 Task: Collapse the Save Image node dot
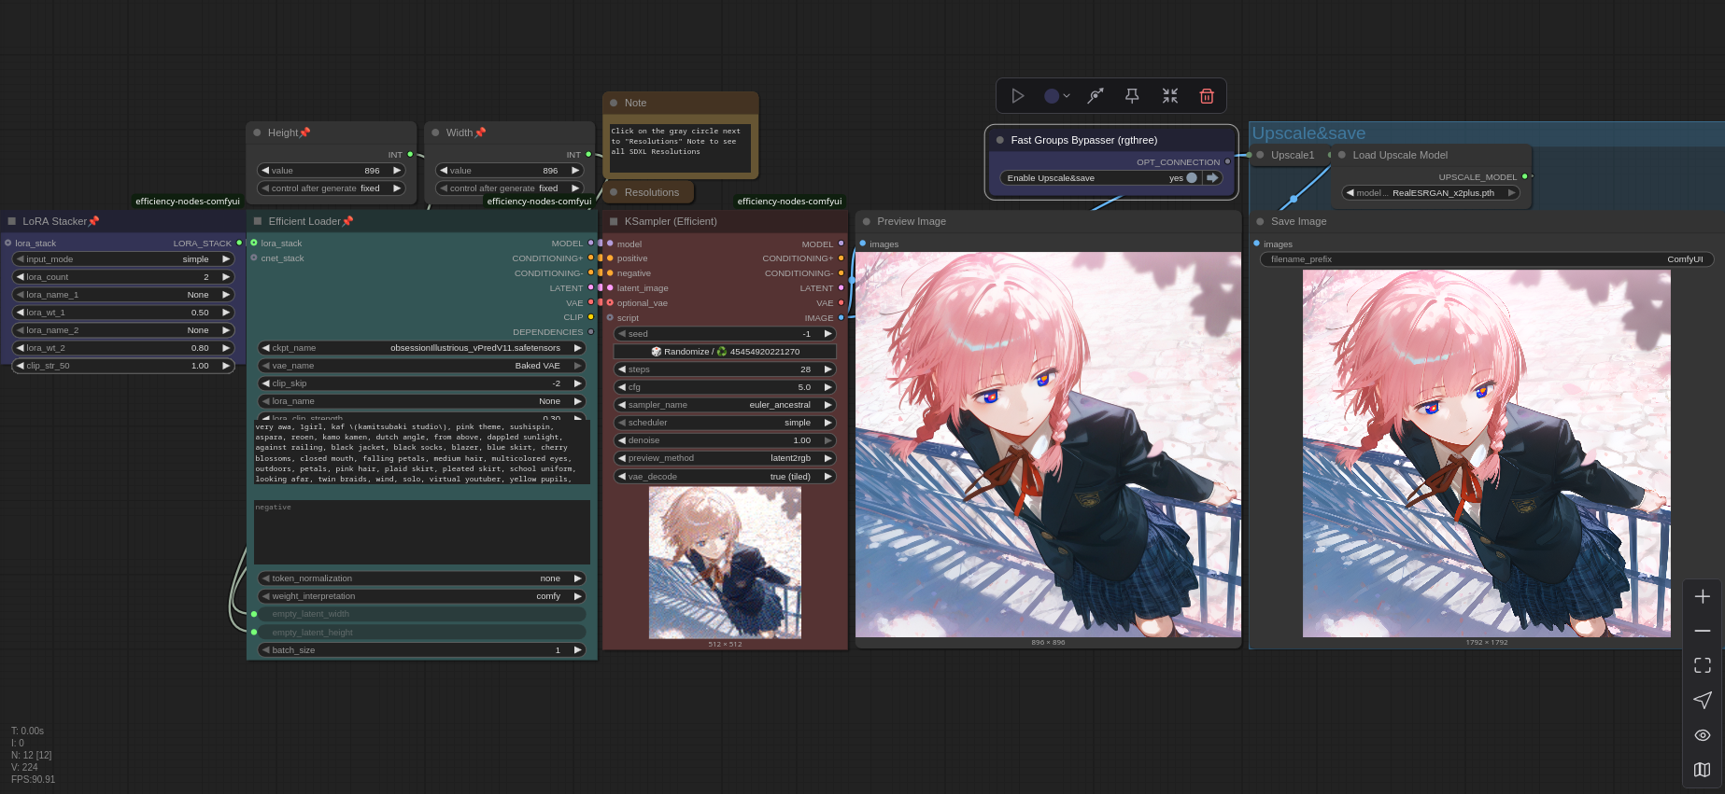click(1260, 221)
